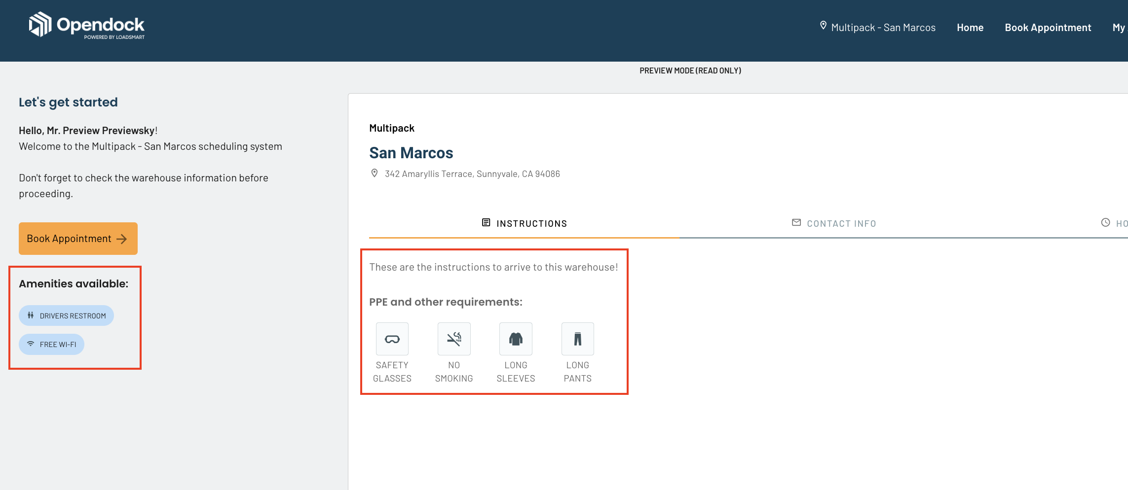Click the Opendock logo icon
The image size is (1128, 490).
tap(40, 24)
